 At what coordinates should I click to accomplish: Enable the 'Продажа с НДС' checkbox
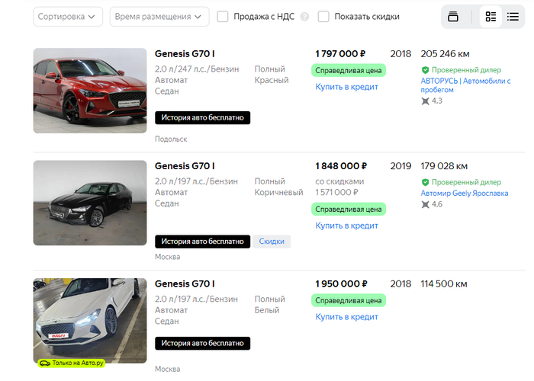pyautogui.click(x=223, y=17)
